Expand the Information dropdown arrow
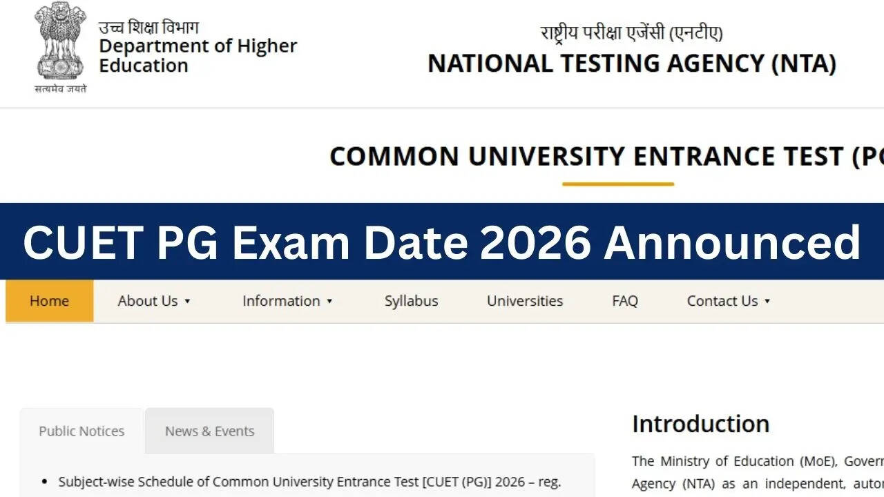This screenshot has width=884, height=497. [329, 302]
